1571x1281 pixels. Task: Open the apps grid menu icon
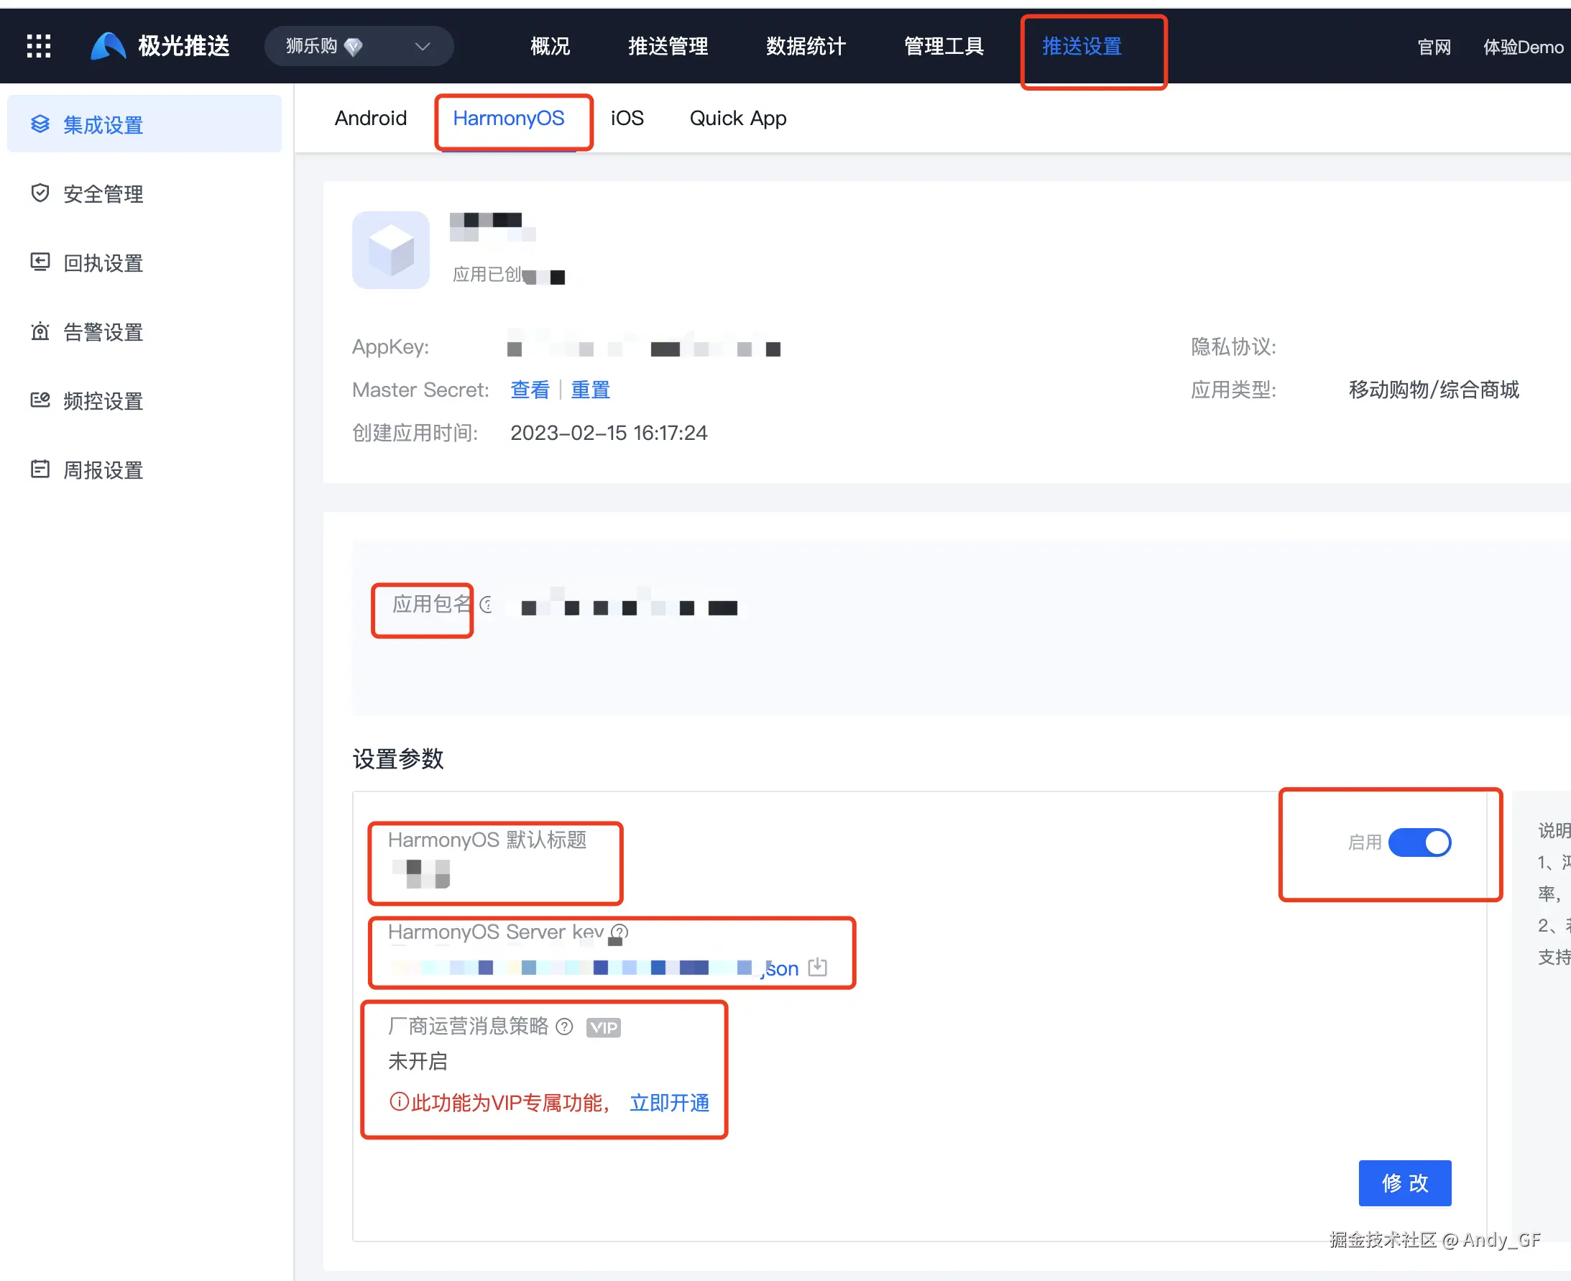coord(38,47)
